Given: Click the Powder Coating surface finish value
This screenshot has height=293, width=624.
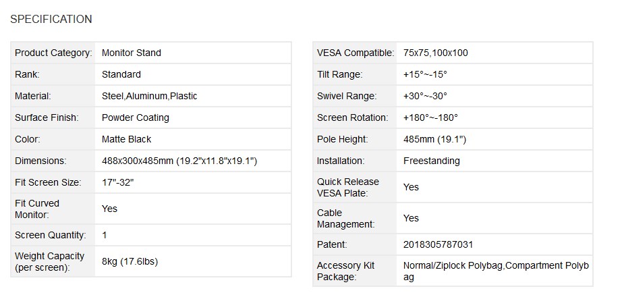Looking at the screenshot, I should pos(136,117).
